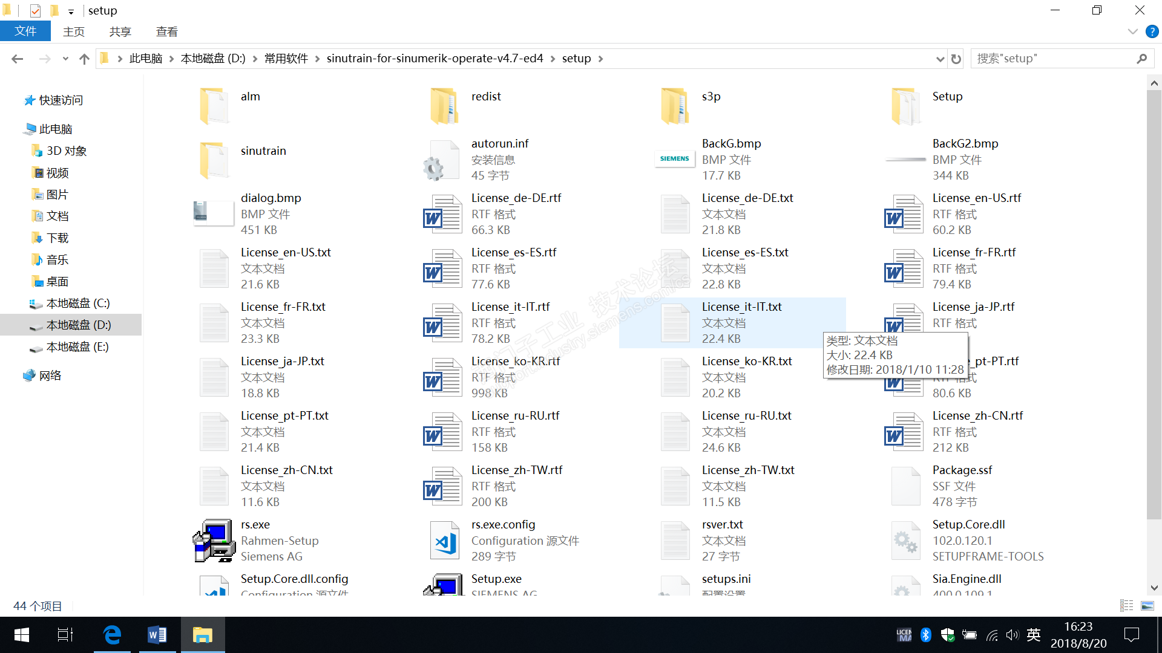The height and width of the screenshot is (653, 1162).
Task: Click the BackG.bmp Siemens thumbnail
Action: click(674, 159)
